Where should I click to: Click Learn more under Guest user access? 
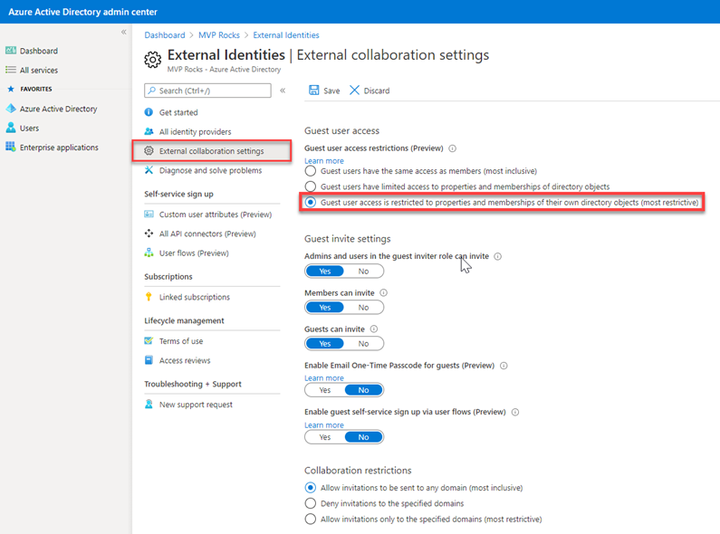[x=324, y=160]
